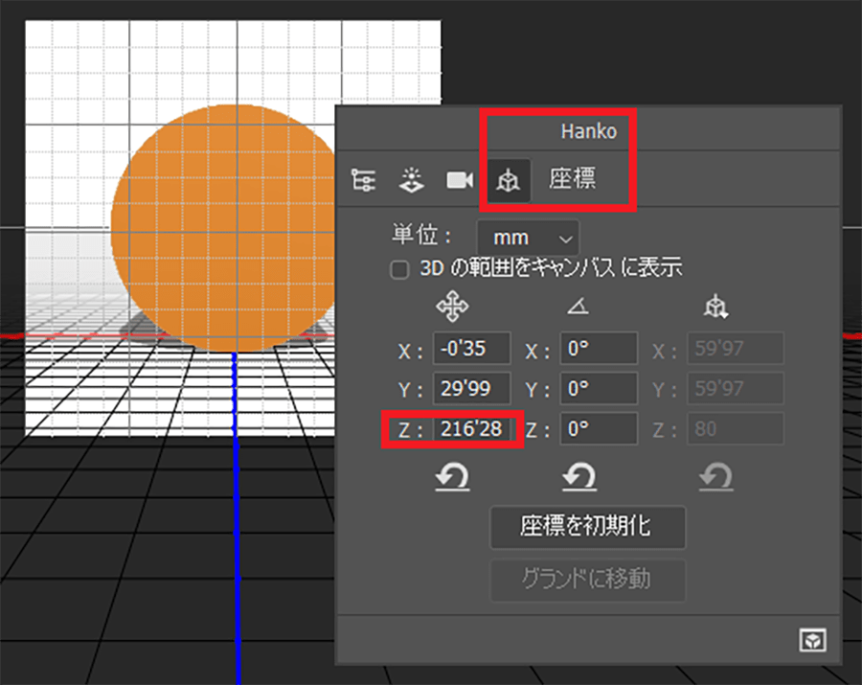Image resolution: width=862 pixels, height=685 pixels.
Task: Click the scale Z field showing 80
Action: click(x=736, y=429)
